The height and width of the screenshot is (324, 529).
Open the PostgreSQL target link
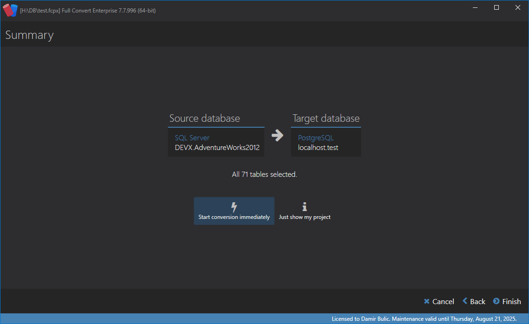coord(316,138)
